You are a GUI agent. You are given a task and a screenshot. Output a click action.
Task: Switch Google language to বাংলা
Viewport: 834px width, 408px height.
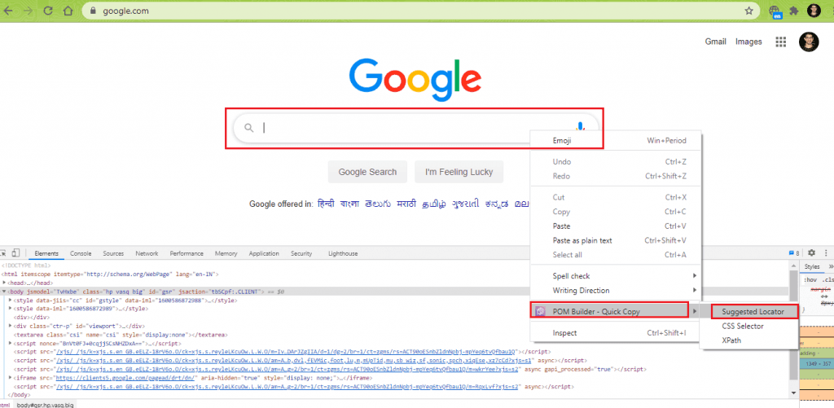[349, 204]
